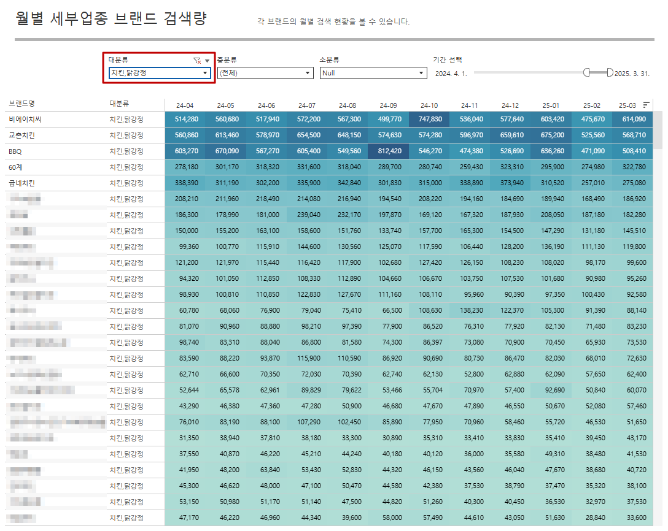Click the 28,840 cell in 25-02 column
668x531 pixels.
(x=592, y=518)
